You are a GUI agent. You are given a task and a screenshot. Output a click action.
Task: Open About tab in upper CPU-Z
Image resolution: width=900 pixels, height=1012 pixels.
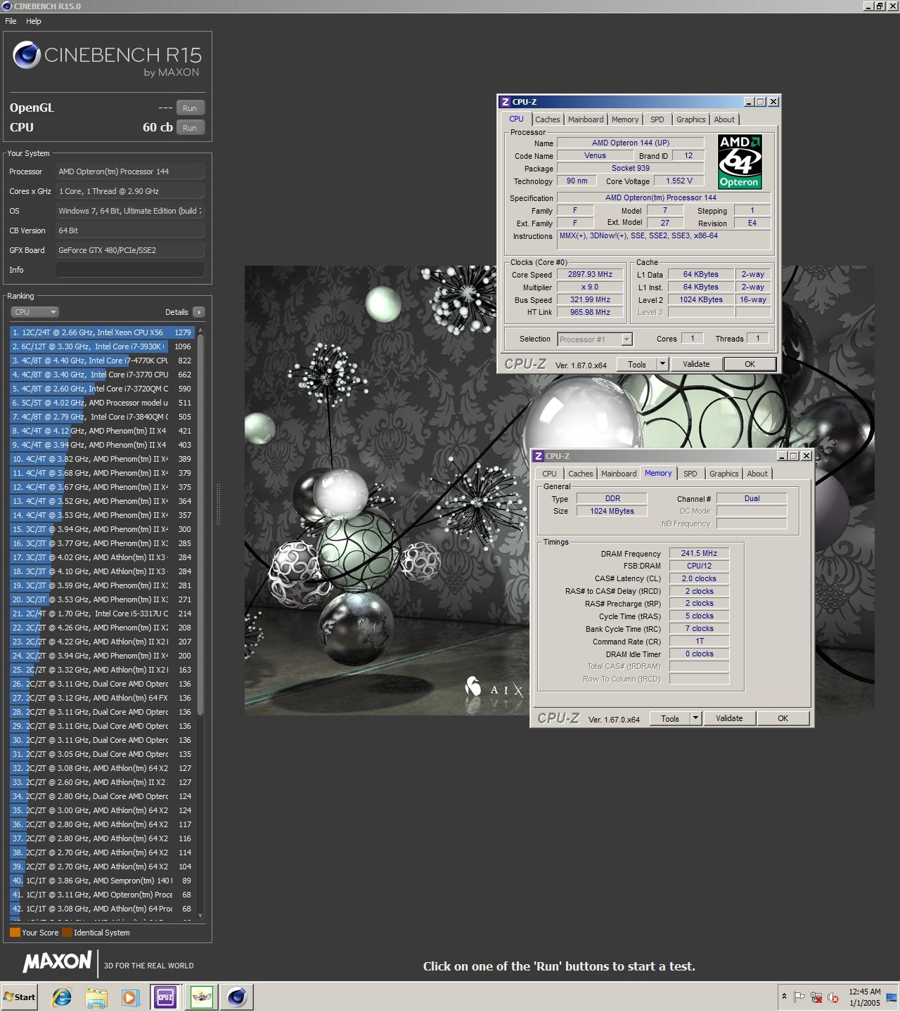[724, 119]
